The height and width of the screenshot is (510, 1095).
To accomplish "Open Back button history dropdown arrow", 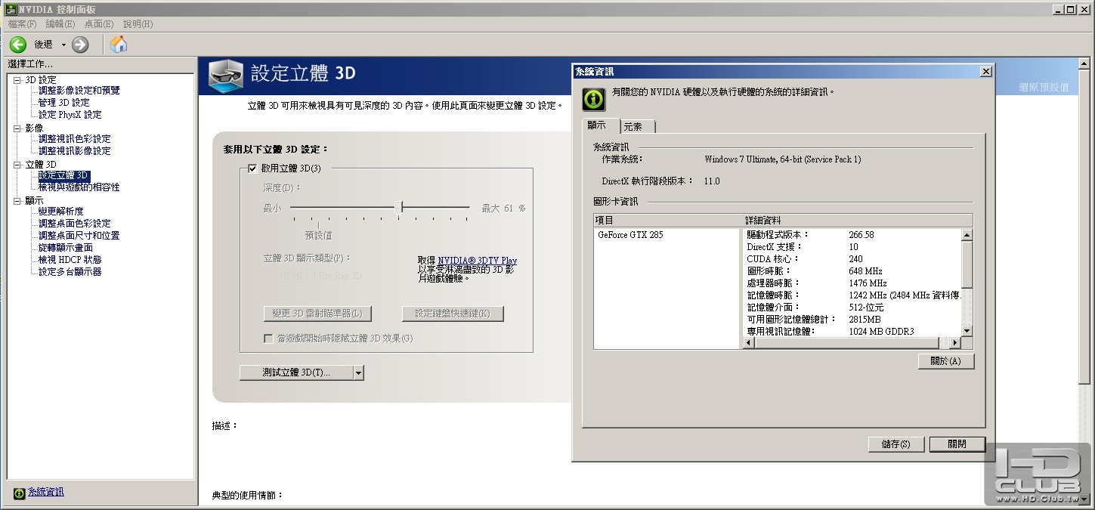I will coord(63,45).
